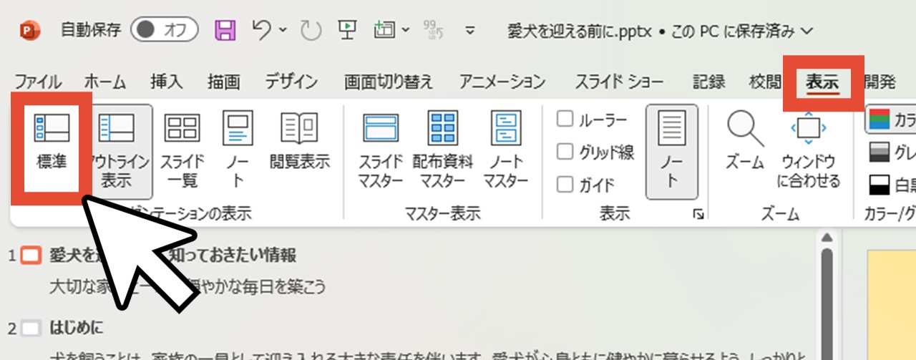916x360 pixels.
Task: Open the Review (校閲) tab
Action: tap(765, 82)
